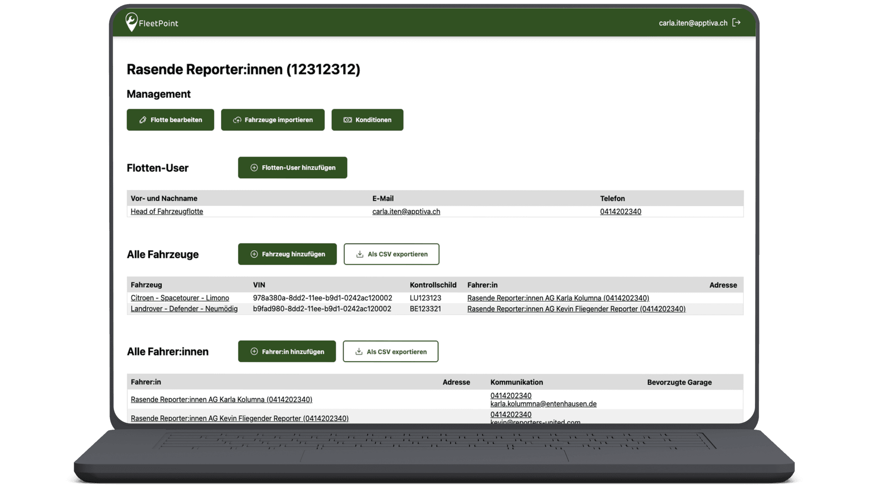Click the carla.iten@apptiva.ch email link in table
The width and height of the screenshot is (869, 489).
[x=406, y=211]
